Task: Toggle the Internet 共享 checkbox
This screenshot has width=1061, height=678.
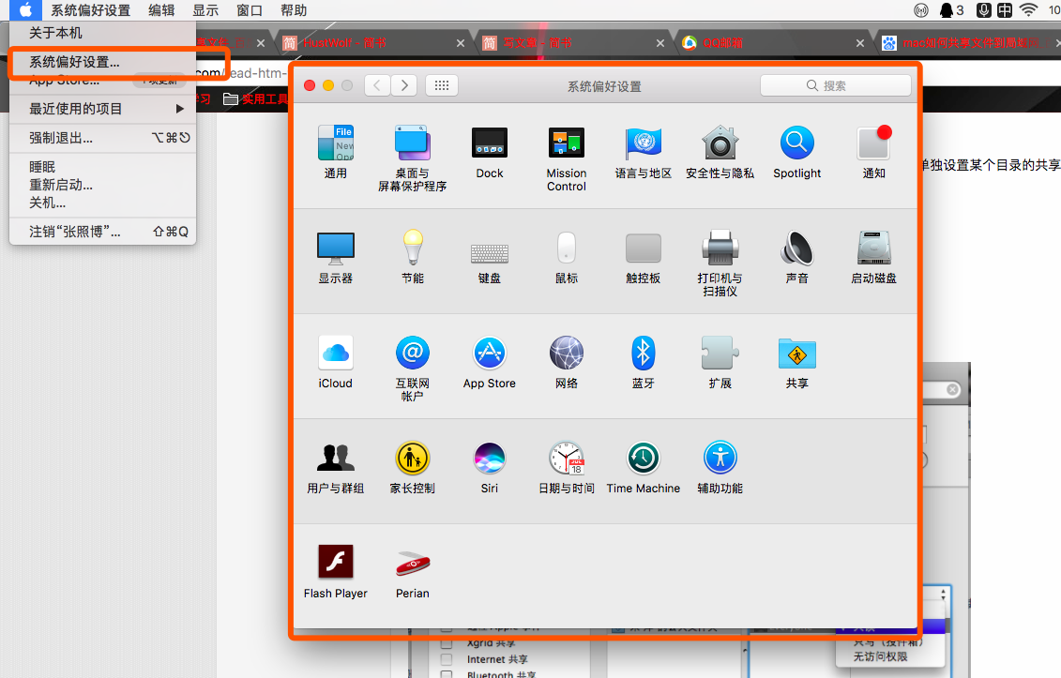Action: tap(446, 659)
